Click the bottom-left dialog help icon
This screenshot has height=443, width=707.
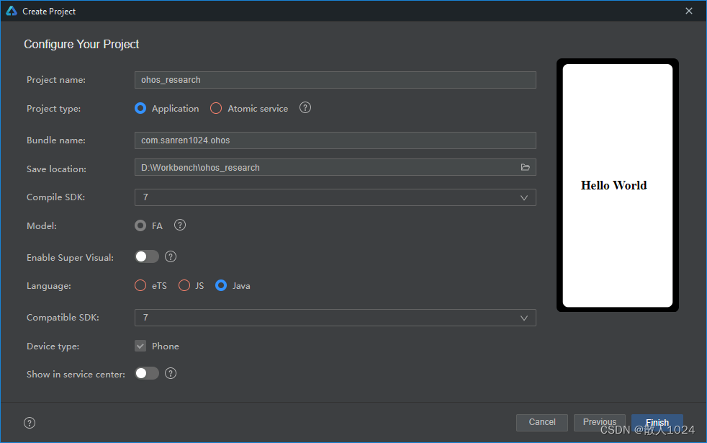click(30, 423)
